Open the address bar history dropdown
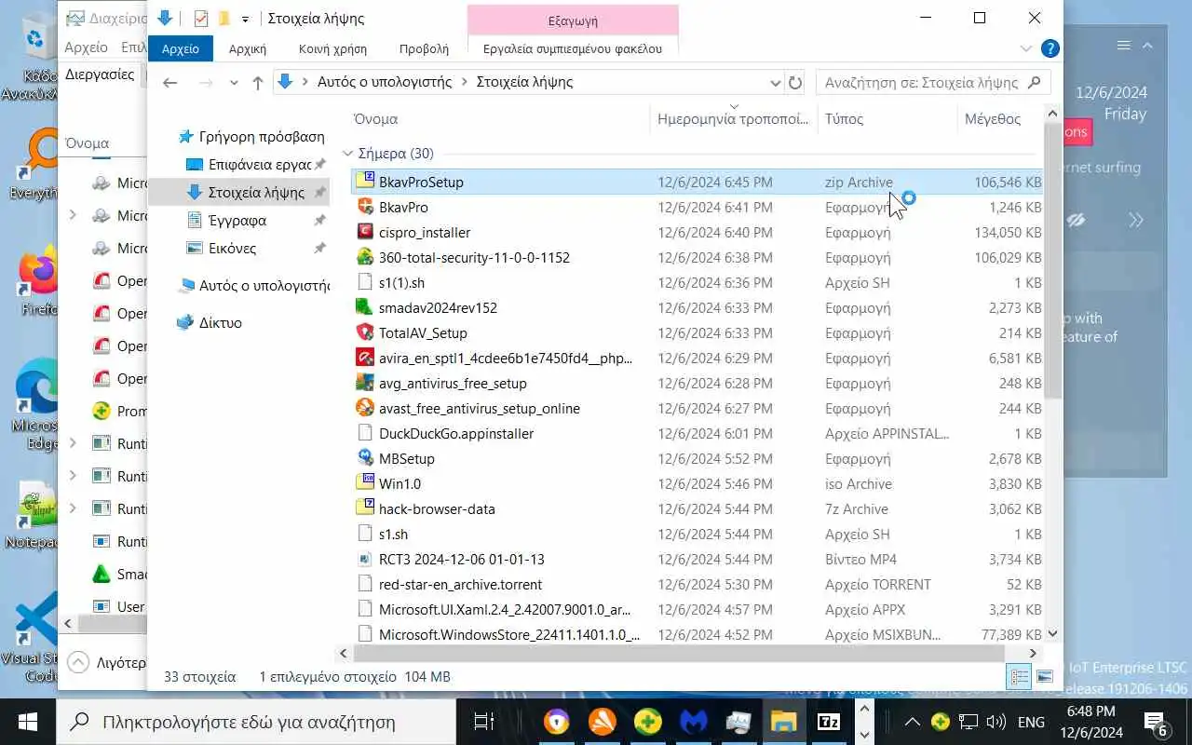Image resolution: width=1192 pixels, height=745 pixels. click(776, 82)
